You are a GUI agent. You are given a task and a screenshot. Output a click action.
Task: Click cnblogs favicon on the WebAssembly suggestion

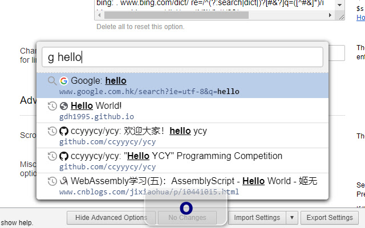[63, 181]
